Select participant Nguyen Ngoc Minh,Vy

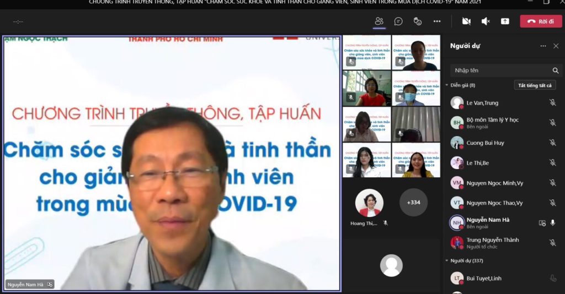click(x=504, y=183)
